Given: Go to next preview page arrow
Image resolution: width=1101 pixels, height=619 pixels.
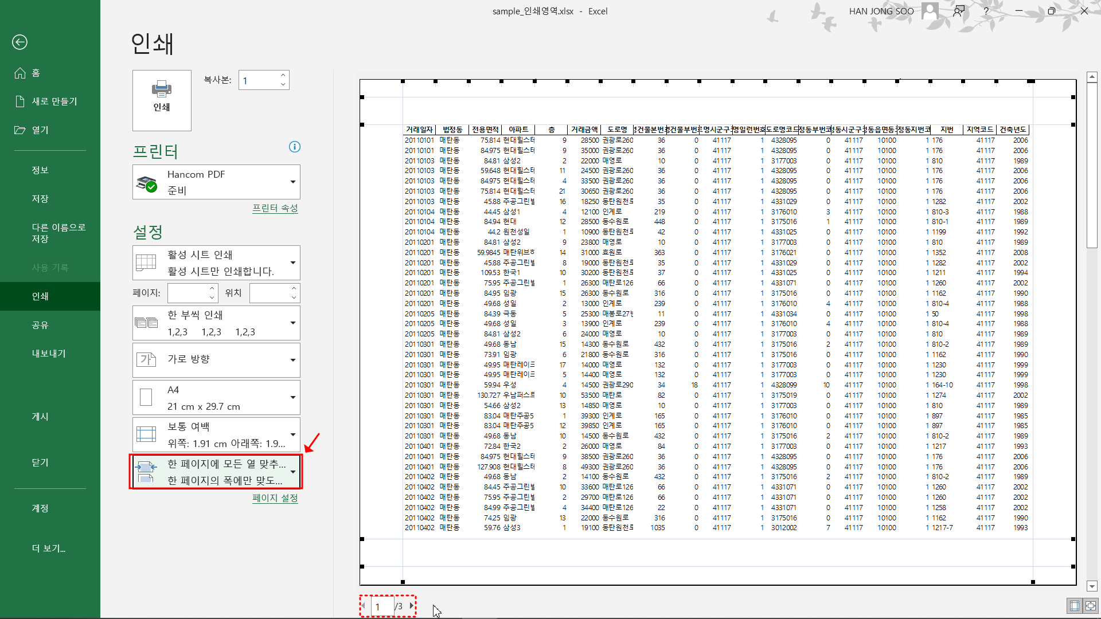Looking at the screenshot, I should pyautogui.click(x=411, y=606).
